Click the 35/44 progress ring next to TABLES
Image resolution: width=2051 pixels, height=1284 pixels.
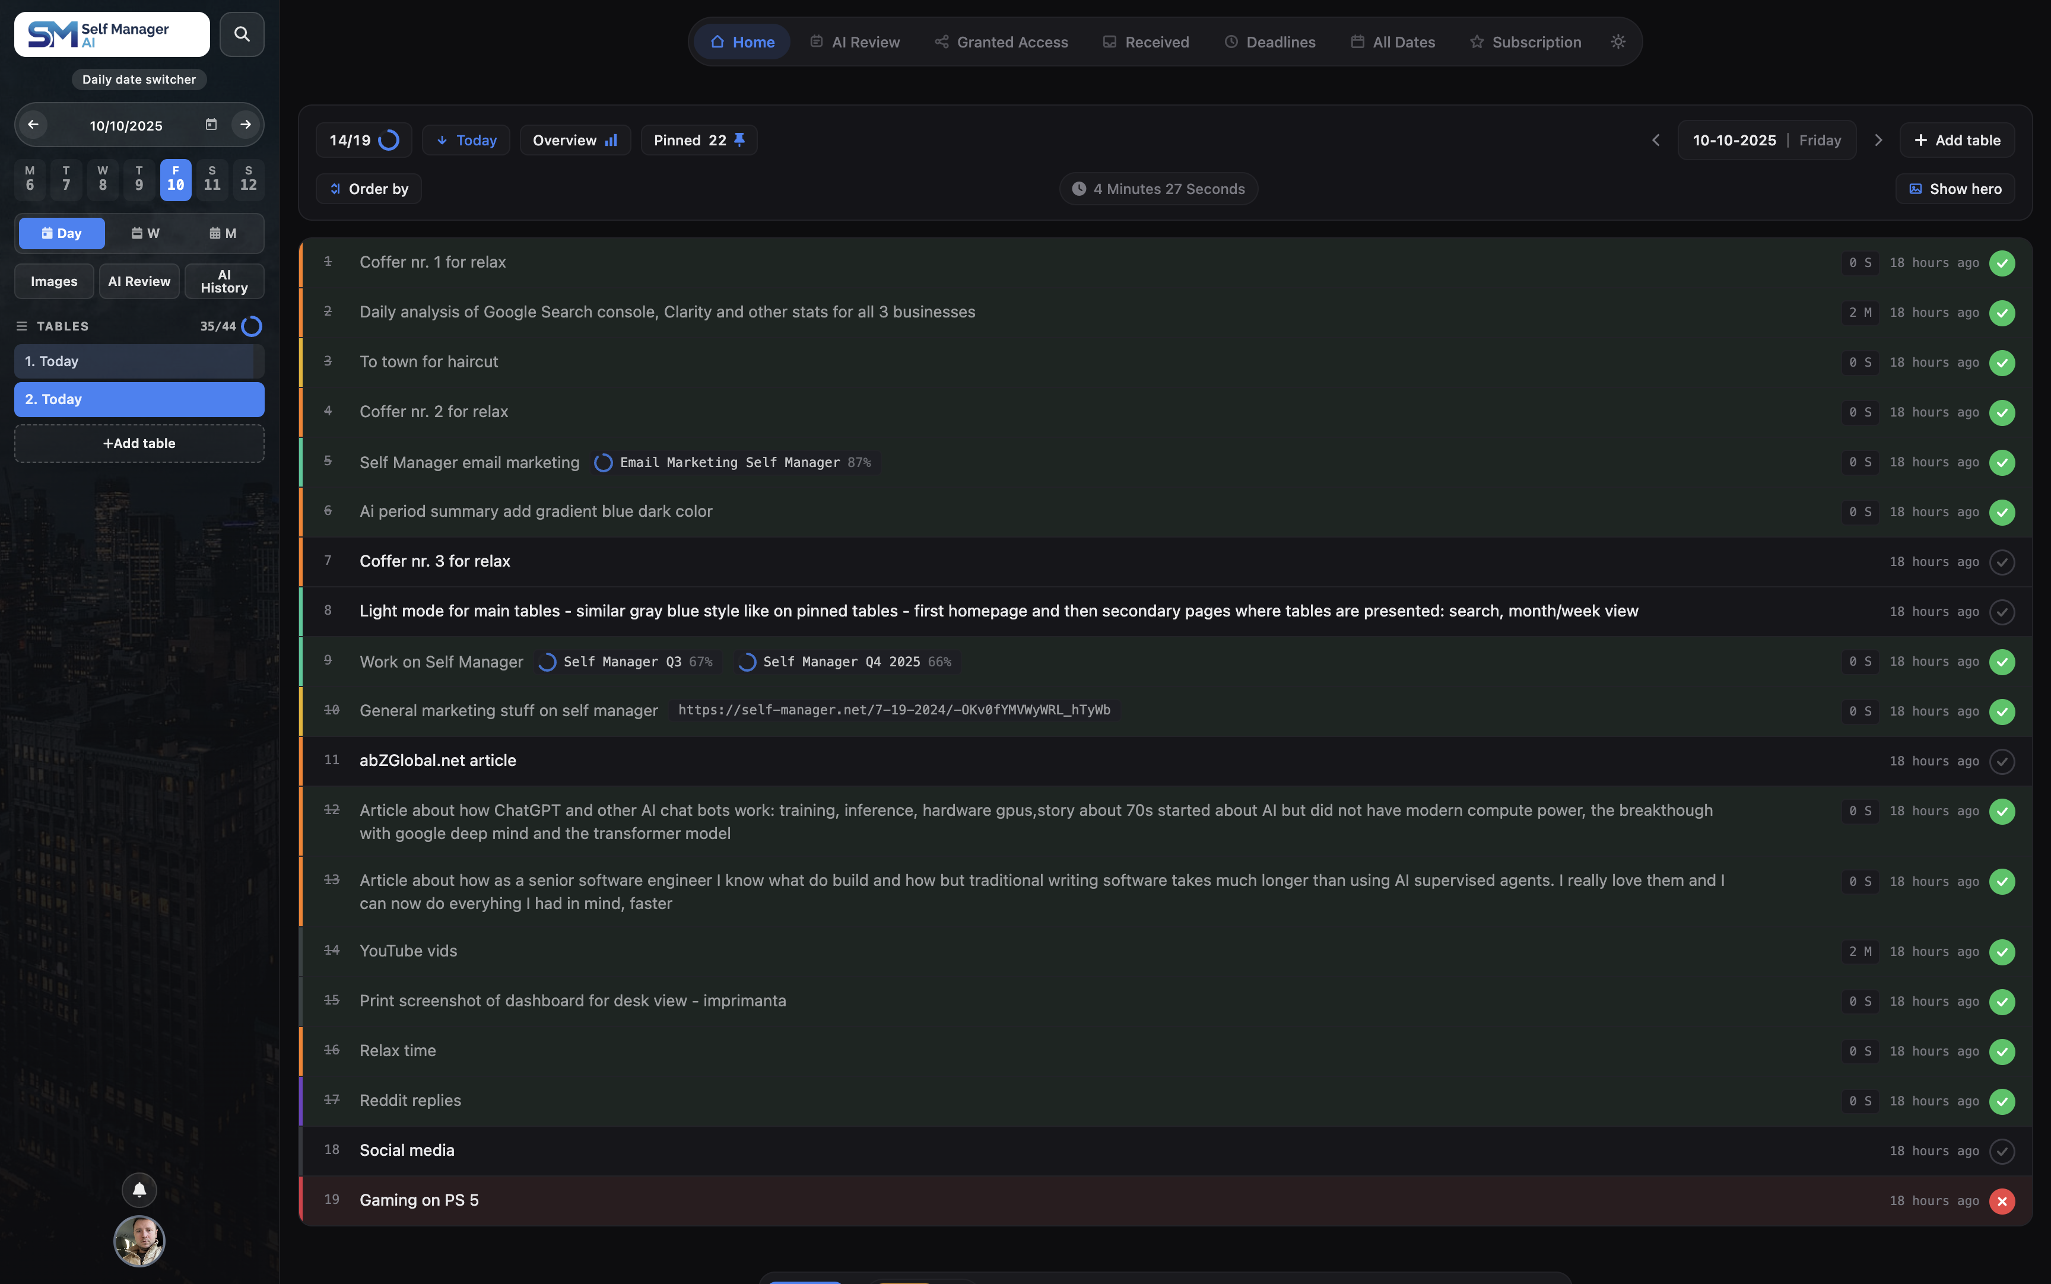(x=252, y=325)
